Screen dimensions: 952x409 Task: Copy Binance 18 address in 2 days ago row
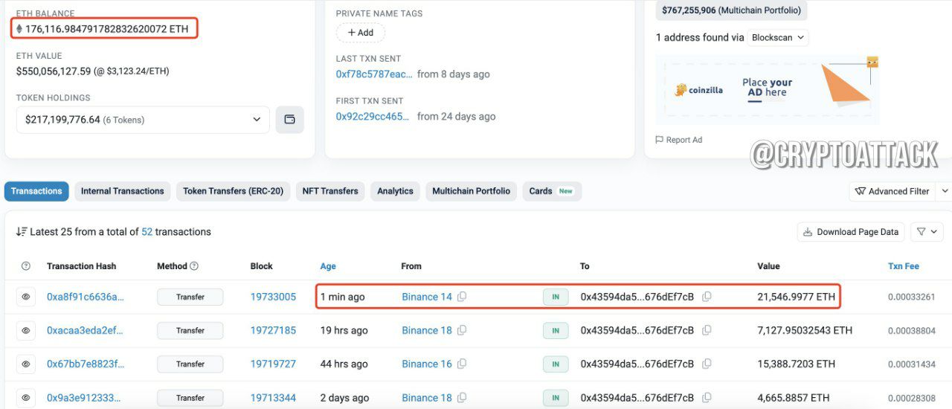tap(462, 398)
